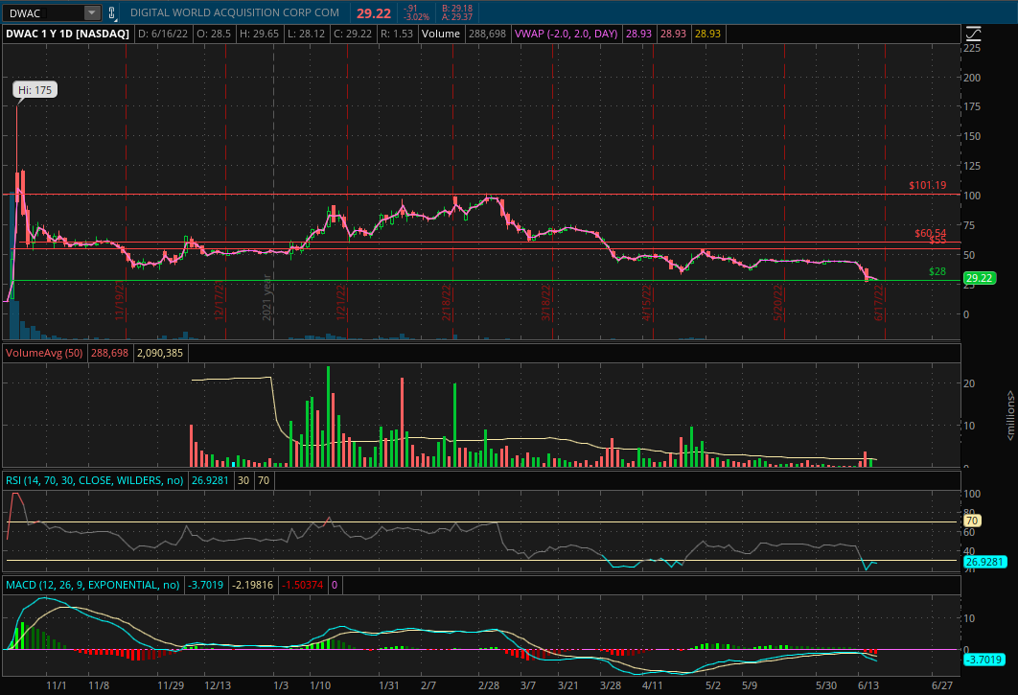Image resolution: width=1018 pixels, height=695 pixels.
Task: Open the symbol selector dropdown arrow
Action: [x=92, y=12]
